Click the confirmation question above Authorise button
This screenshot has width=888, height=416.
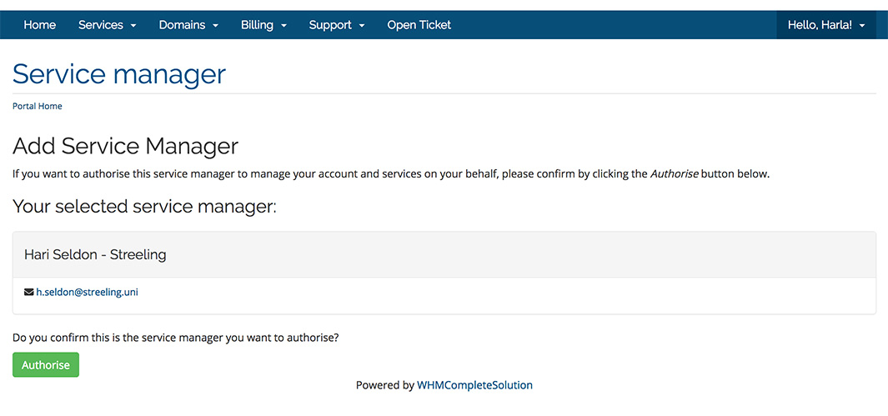click(176, 338)
